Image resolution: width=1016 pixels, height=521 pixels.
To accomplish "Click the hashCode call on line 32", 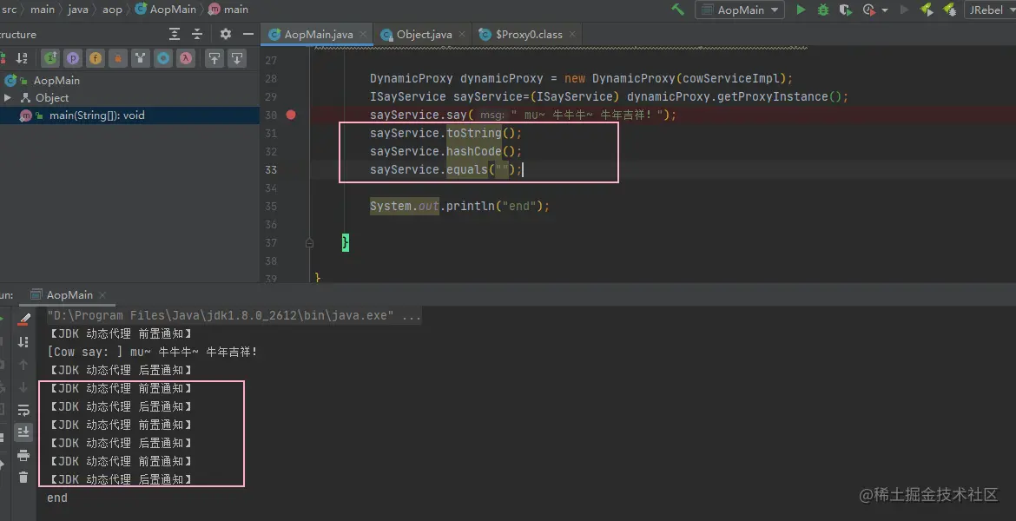I will point(473,151).
